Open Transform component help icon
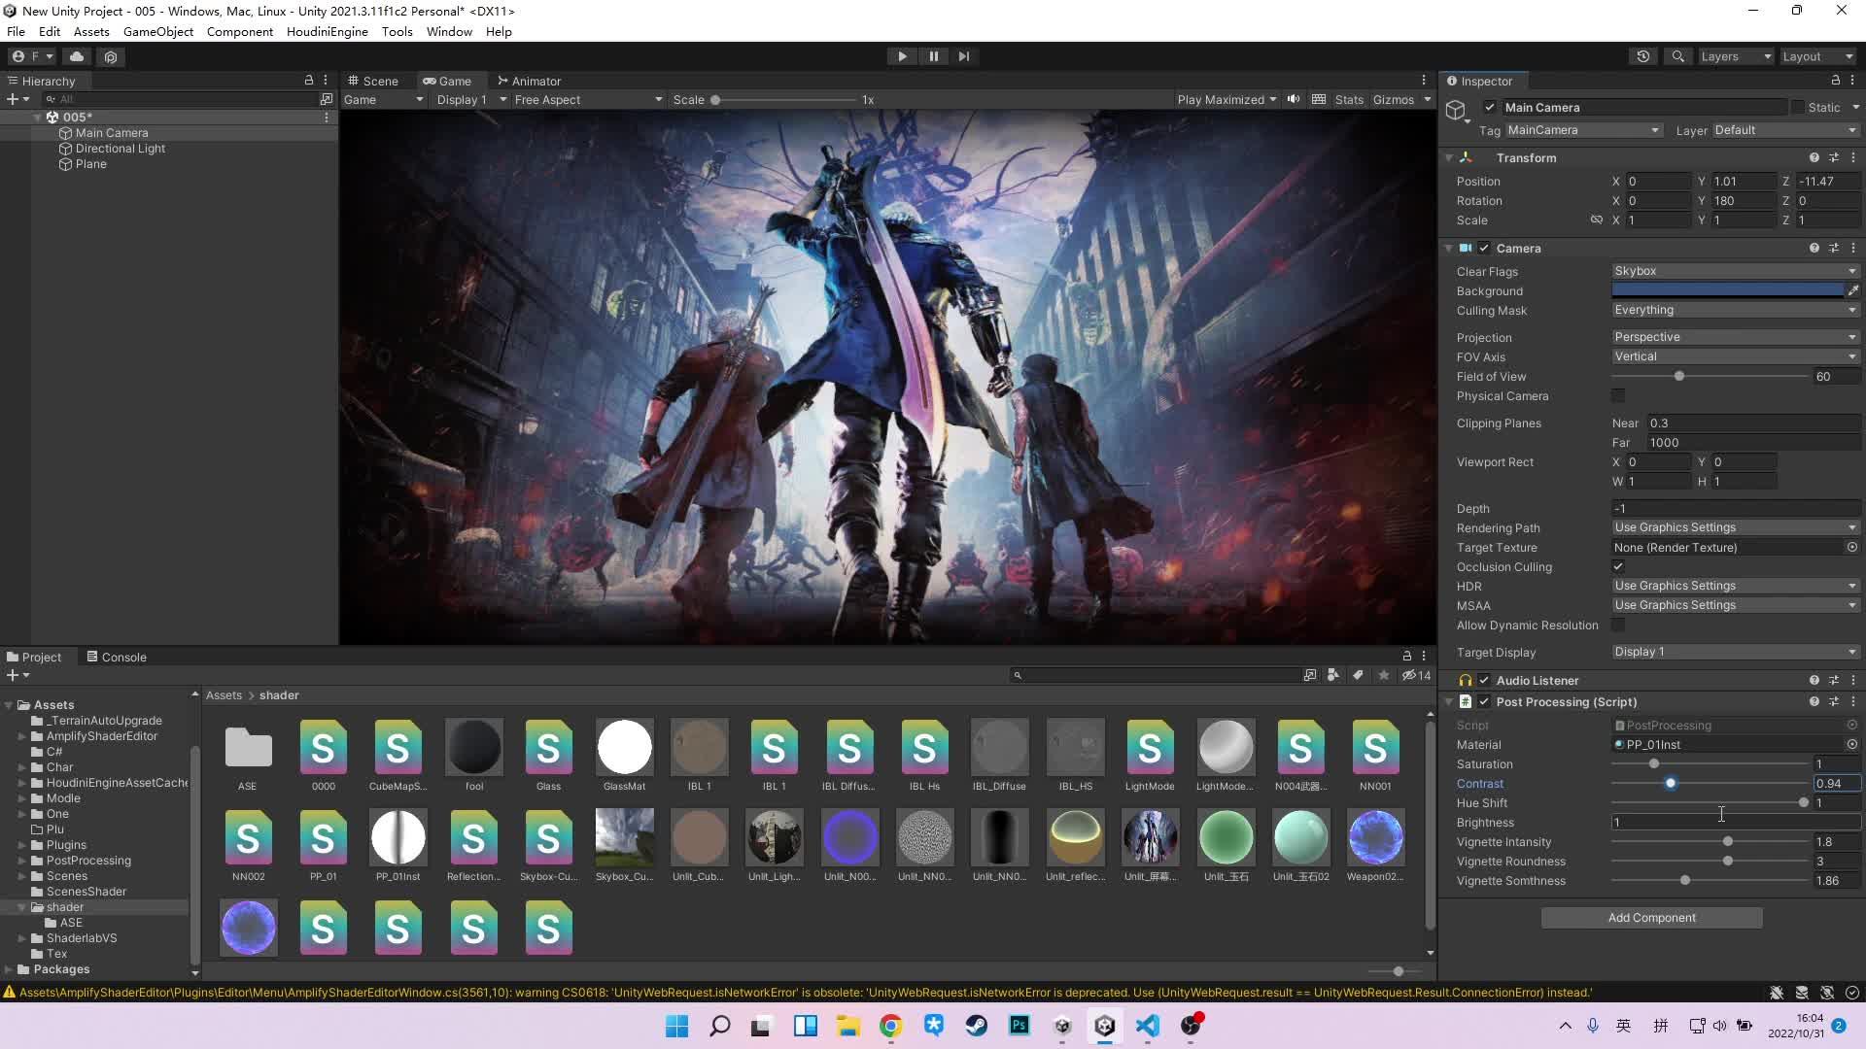The width and height of the screenshot is (1866, 1049). click(1814, 157)
